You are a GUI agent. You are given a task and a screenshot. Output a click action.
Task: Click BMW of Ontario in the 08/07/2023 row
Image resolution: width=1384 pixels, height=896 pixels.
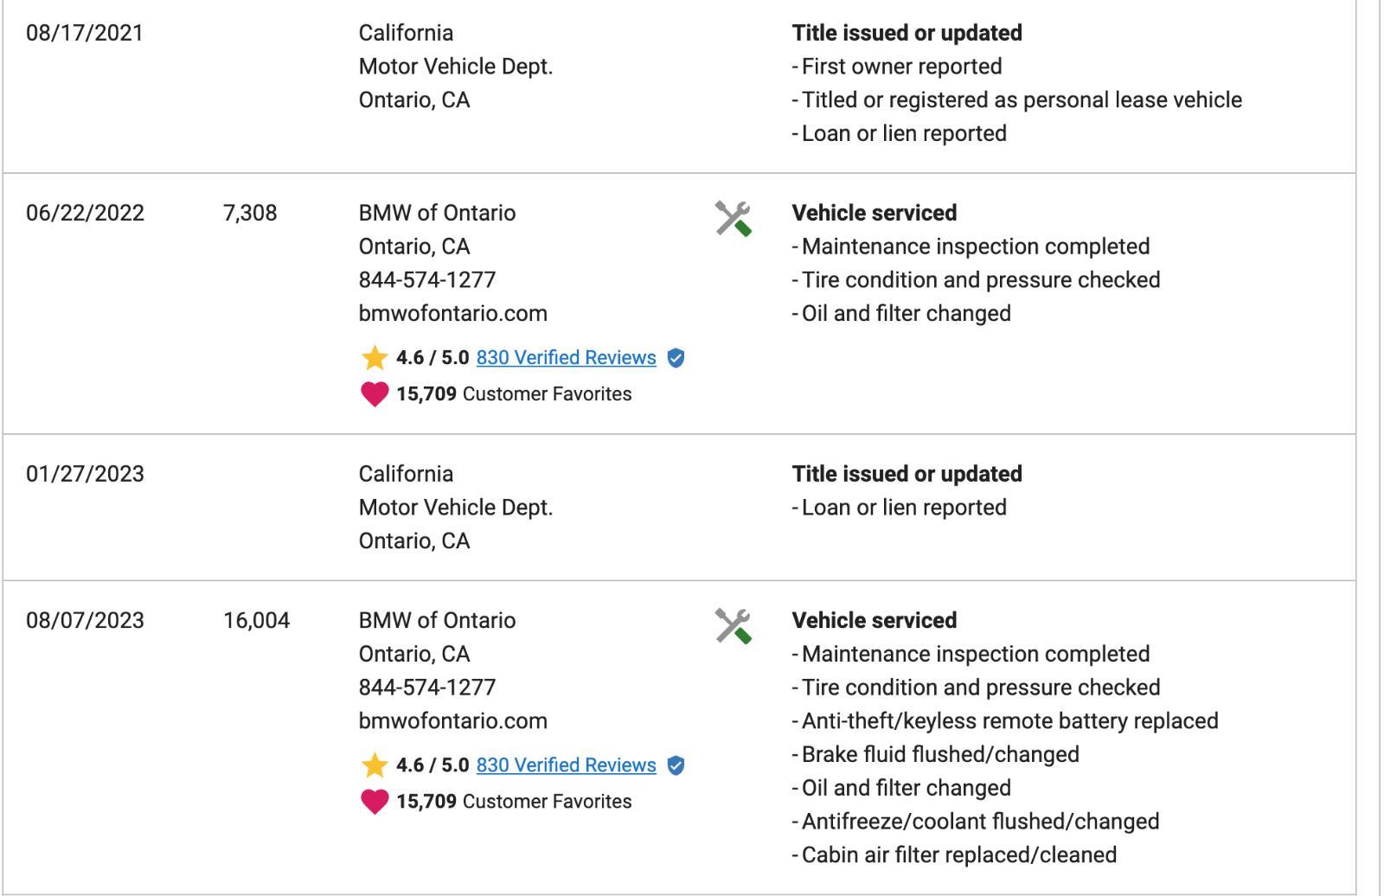click(437, 620)
